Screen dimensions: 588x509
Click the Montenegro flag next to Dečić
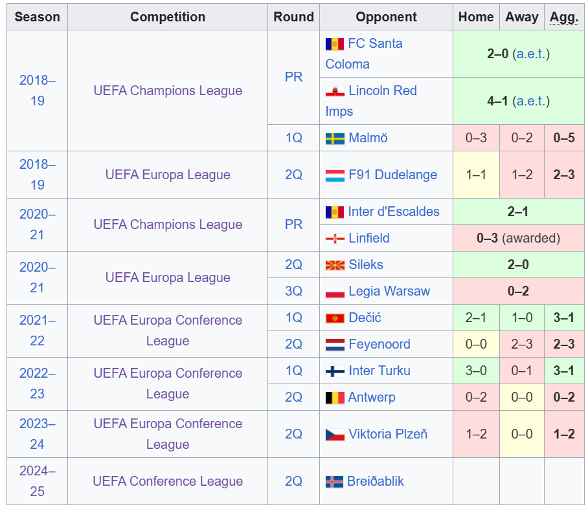[335, 318]
